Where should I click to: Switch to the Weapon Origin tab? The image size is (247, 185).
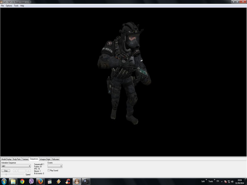point(45,159)
